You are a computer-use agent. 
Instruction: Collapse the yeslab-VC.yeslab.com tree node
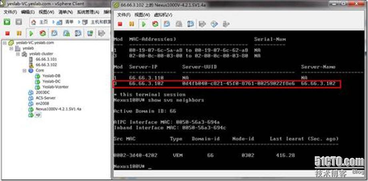(x=4, y=43)
